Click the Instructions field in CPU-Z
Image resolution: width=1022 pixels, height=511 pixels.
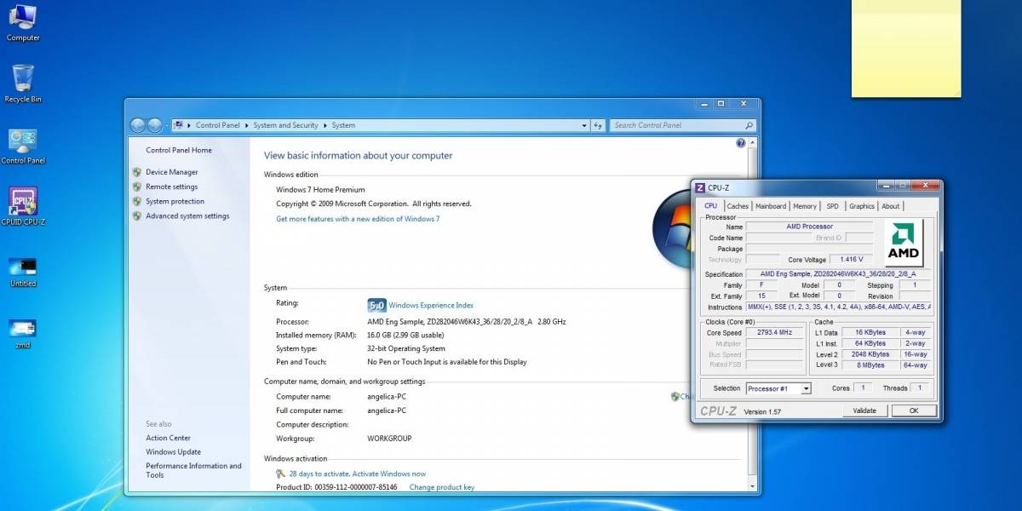pyautogui.click(x=838, y=307)
